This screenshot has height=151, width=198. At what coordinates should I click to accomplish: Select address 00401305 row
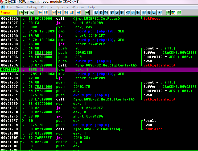coord(99,137)
